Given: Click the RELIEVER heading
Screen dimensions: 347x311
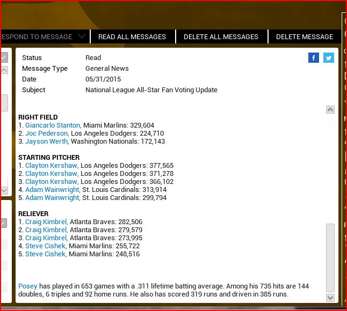Looking at the screenshot, I should click(33, 214).
